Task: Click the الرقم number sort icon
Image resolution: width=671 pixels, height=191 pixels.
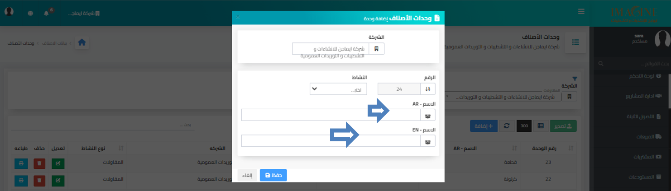Action: coord(428,89)
